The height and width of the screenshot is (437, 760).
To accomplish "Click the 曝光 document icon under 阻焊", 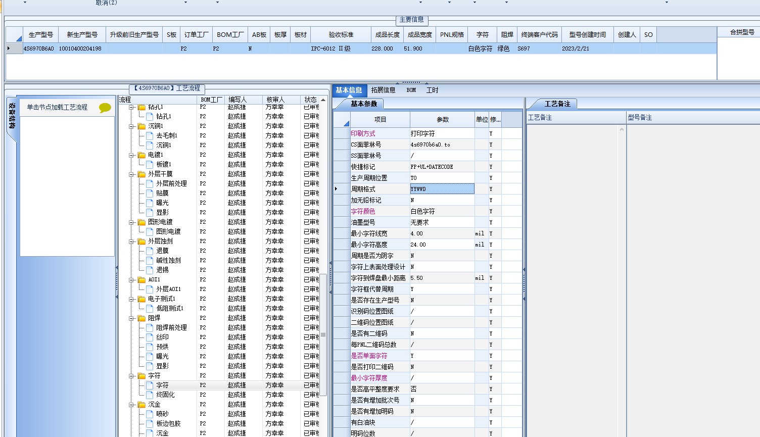I will coord(150,356).
